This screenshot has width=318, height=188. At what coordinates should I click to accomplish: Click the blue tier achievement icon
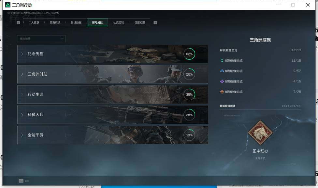coord(222,71)
